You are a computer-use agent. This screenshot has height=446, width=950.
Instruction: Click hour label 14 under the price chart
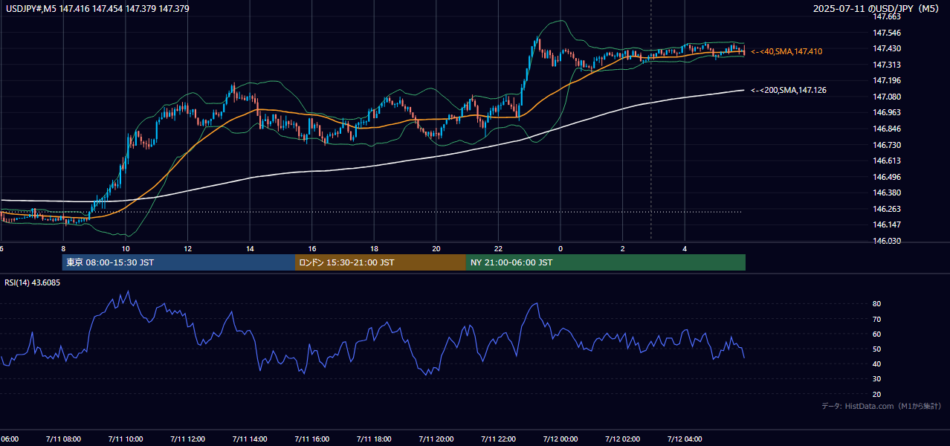click(x=250, y=248)
